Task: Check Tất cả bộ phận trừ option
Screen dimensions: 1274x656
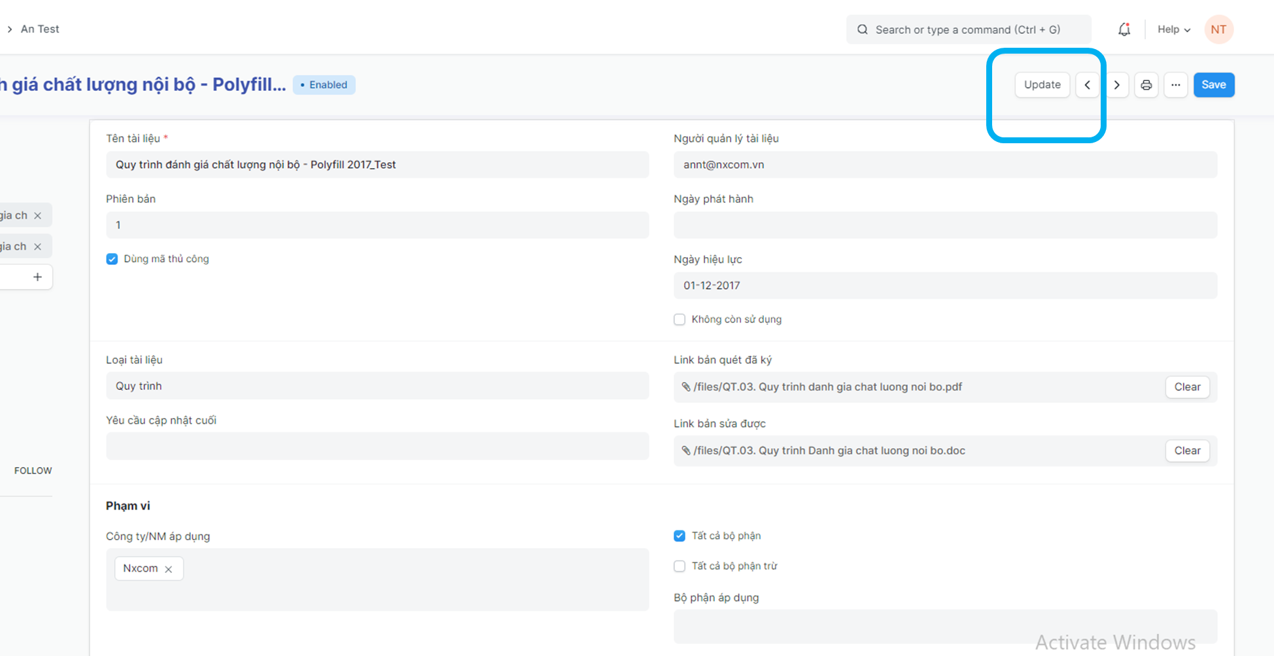Action: [680, 566]
